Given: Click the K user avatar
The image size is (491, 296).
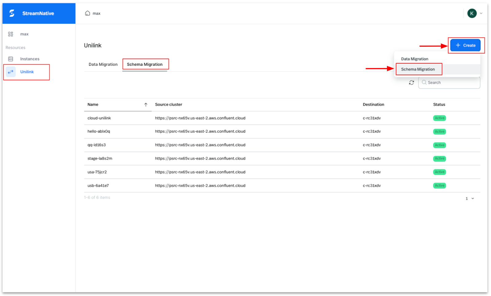Looking at the screenshot, I should (472, 13).
